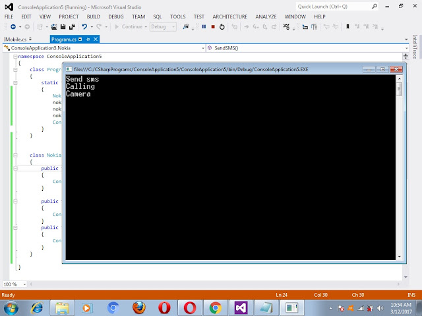Click the Col 30 status bar entry
Viewport: 422px width, 316px height.
pos(320,295)
